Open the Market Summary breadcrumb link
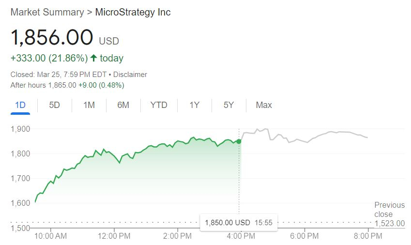The width and height of the screenshot is (411, 245). 47,12
